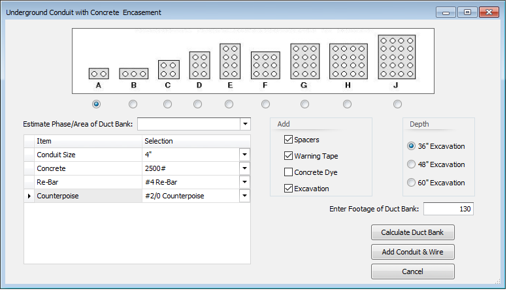The width and height of the screenshot is (509, 293).
Task: Expand the Conduit Size dropdown
Action: click(245, 155)
